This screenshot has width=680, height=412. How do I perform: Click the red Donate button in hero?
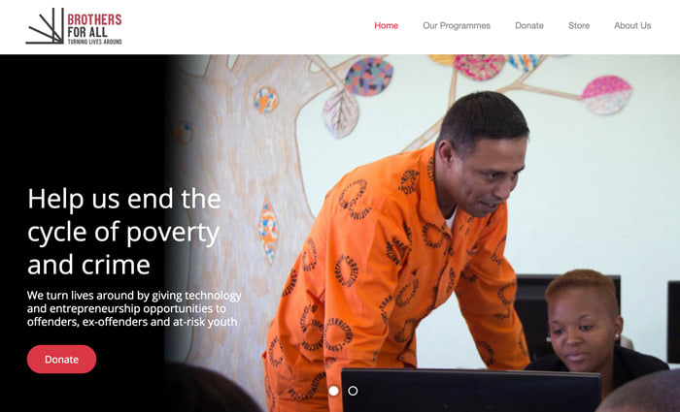click(61, 360)
